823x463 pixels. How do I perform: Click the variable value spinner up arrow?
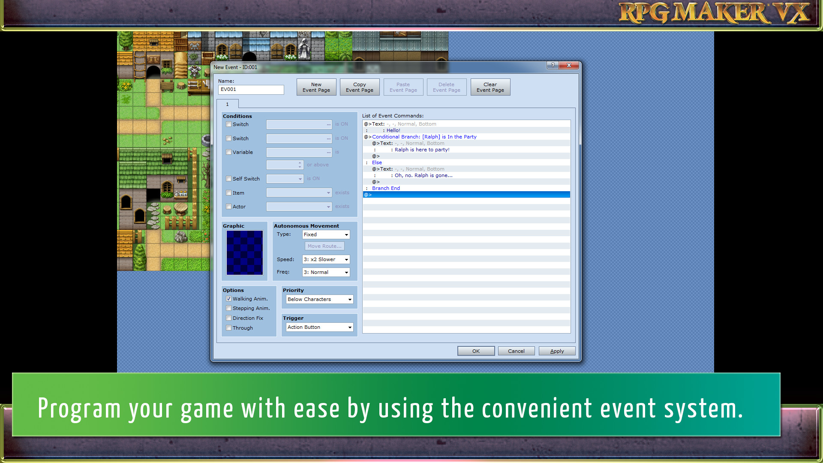click(300, 162)
